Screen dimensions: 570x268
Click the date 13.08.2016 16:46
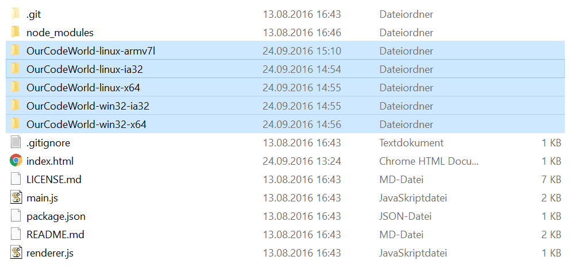coord(302,33)
